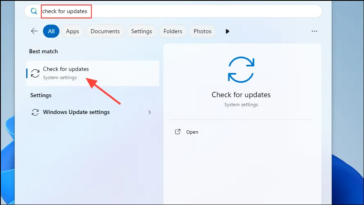This screenshot has height=205, width=364.
Task: Click the Open external-link icon
Action: [x=178, y=132]
